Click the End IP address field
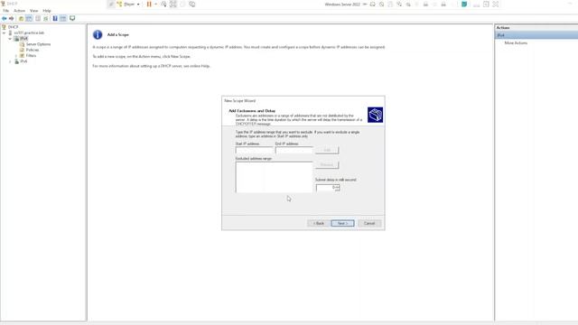Viewport: 578px width, 325px height. point(294,150)
